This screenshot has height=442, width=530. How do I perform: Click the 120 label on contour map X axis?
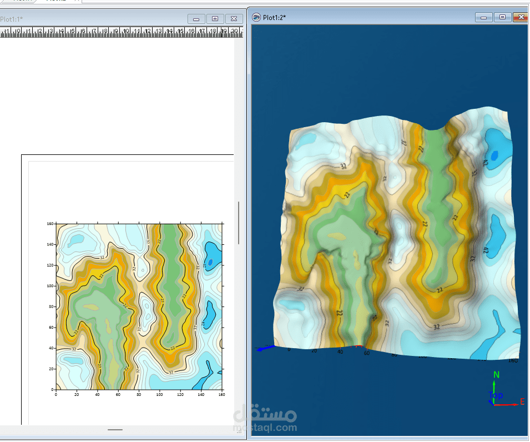point(180,394)
